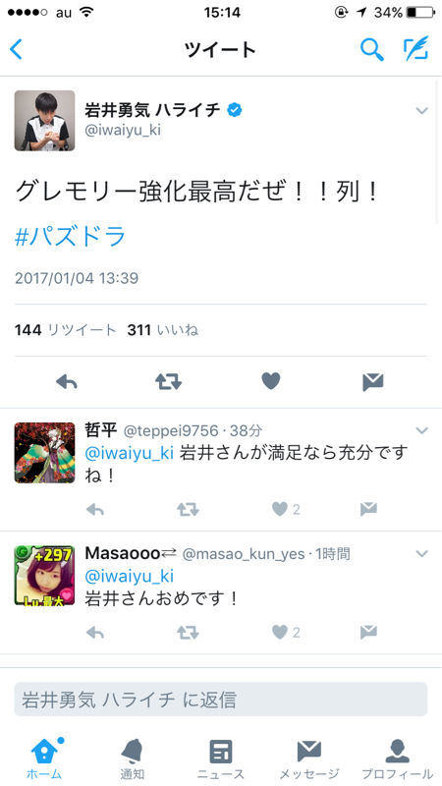The width and height of the screenshot is (442, 786).
Task: Open the #パズドラ hashtag link
Action: point(70,237)
